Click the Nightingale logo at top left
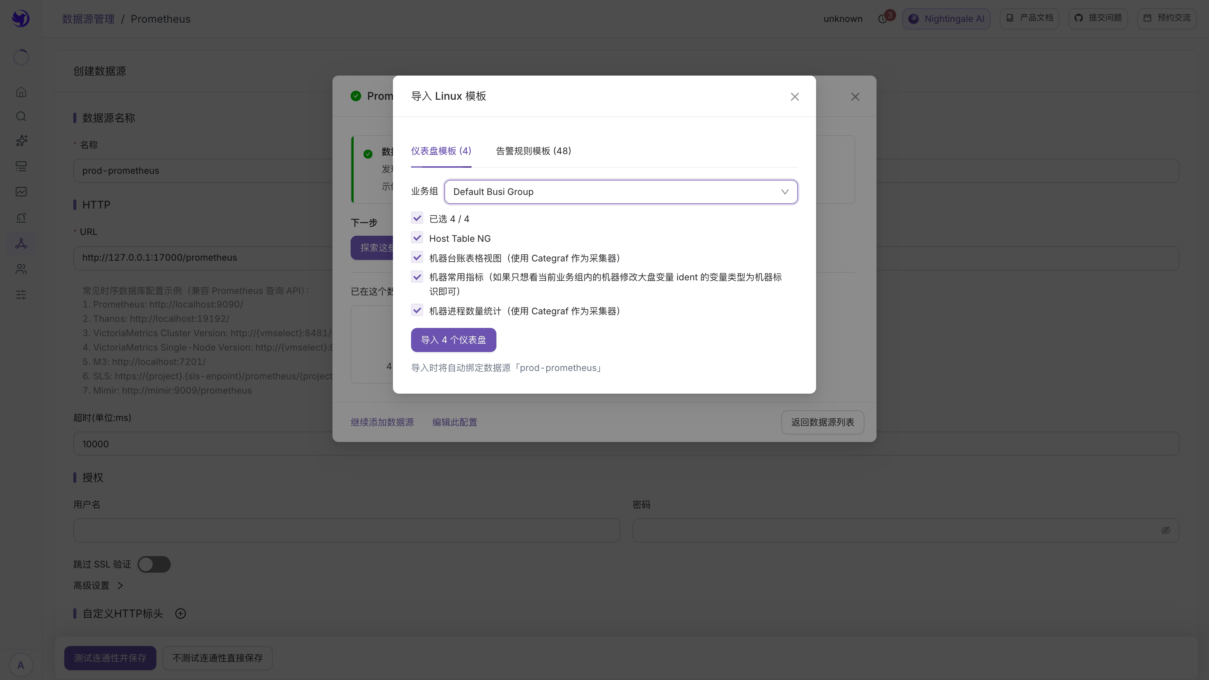This screenshot has width=1209, height=680. tap(21, 19)
